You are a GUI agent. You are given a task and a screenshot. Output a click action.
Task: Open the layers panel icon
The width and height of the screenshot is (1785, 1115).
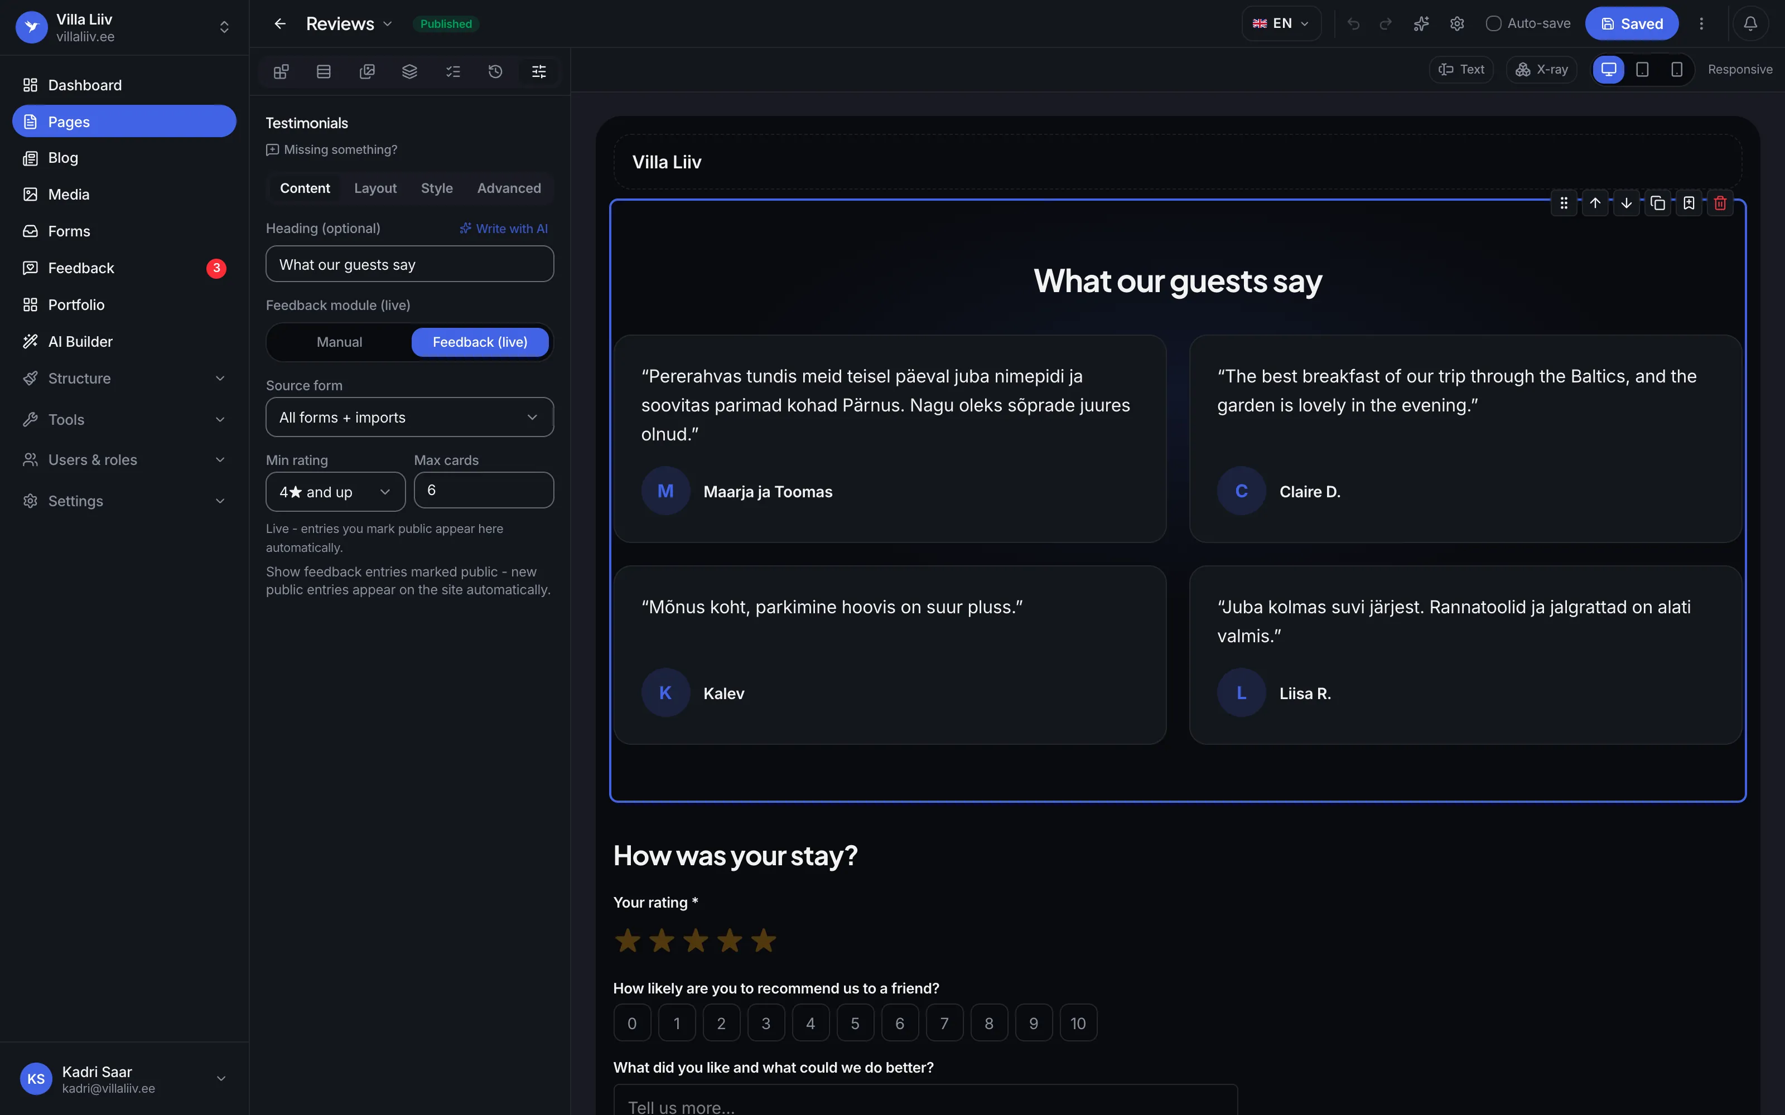click(409, 71)
